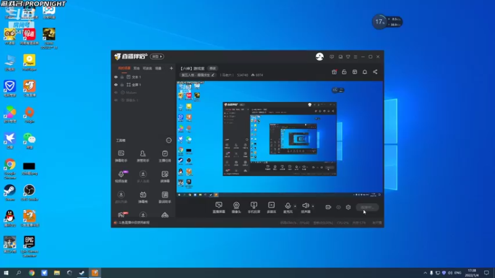
Task: Switch to third scene tab
Action: point(147,68)
